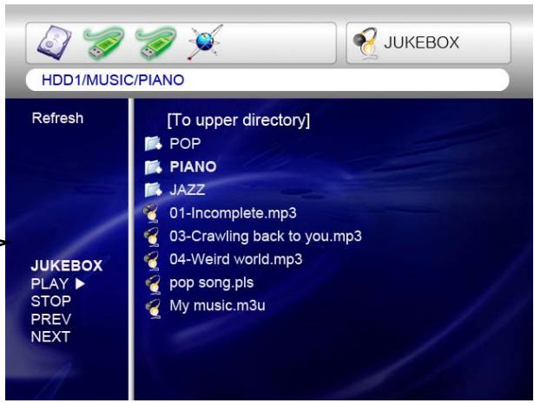Click STOP in the jukebox controls
The width and height of the screenshot is (534, 403).
point(50,301)
